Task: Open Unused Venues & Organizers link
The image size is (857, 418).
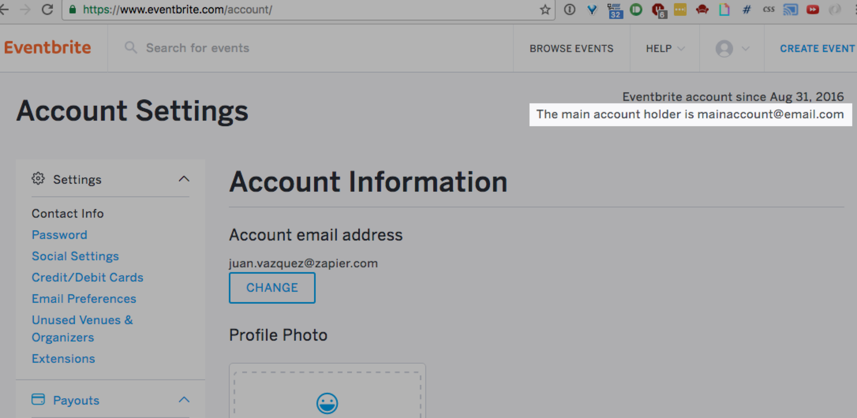Action: click(82, 328)
